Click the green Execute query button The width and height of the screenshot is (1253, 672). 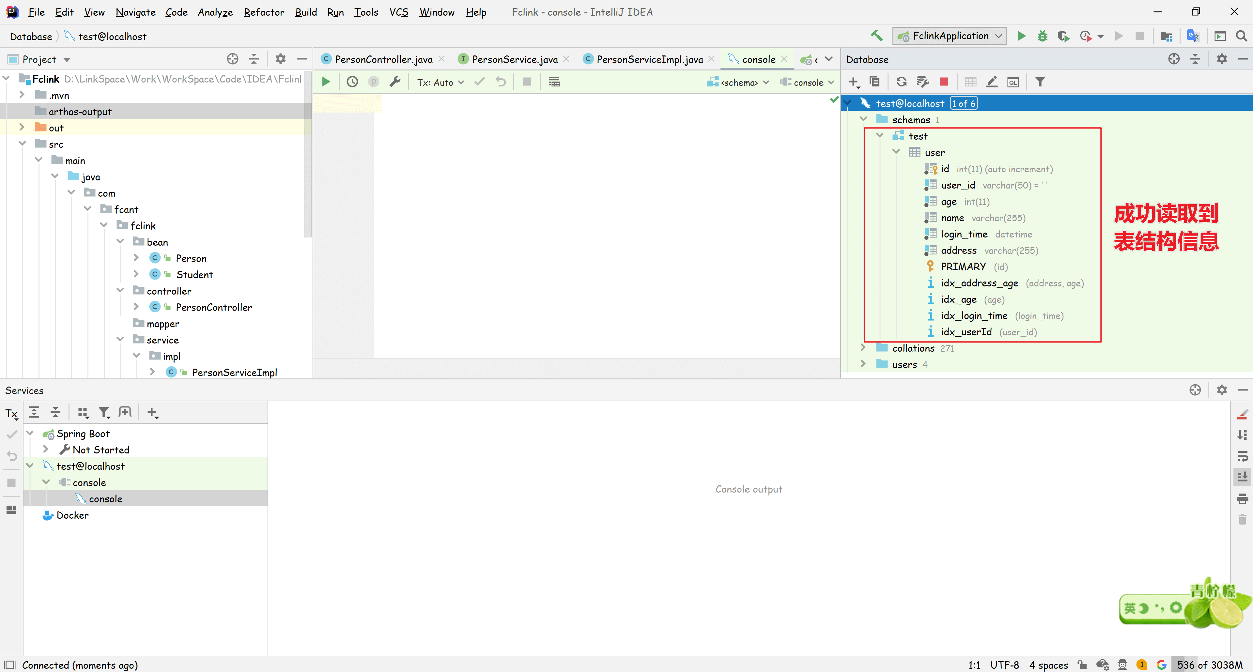tap(326, 82)
